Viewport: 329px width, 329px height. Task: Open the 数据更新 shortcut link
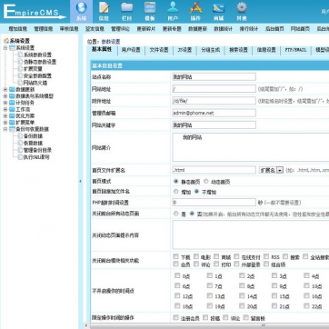tap(197, 29)
